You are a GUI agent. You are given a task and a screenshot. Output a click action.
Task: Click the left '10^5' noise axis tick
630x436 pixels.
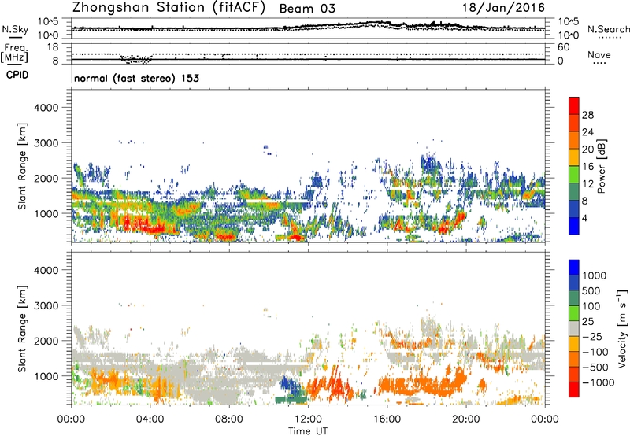(x=49, y=21)
